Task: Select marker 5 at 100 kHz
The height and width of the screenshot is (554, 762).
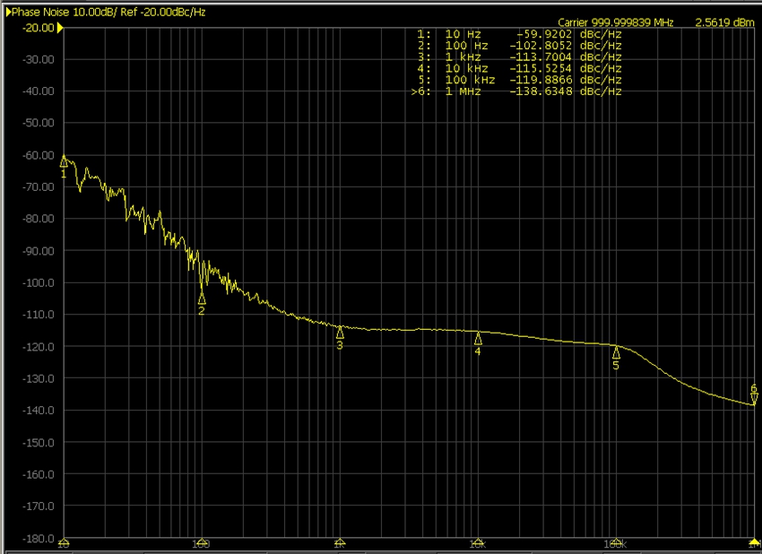Action: click(x=616, y=352)
